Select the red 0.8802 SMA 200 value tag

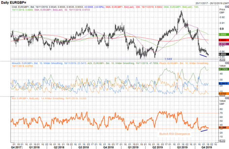tap(224, 40)
